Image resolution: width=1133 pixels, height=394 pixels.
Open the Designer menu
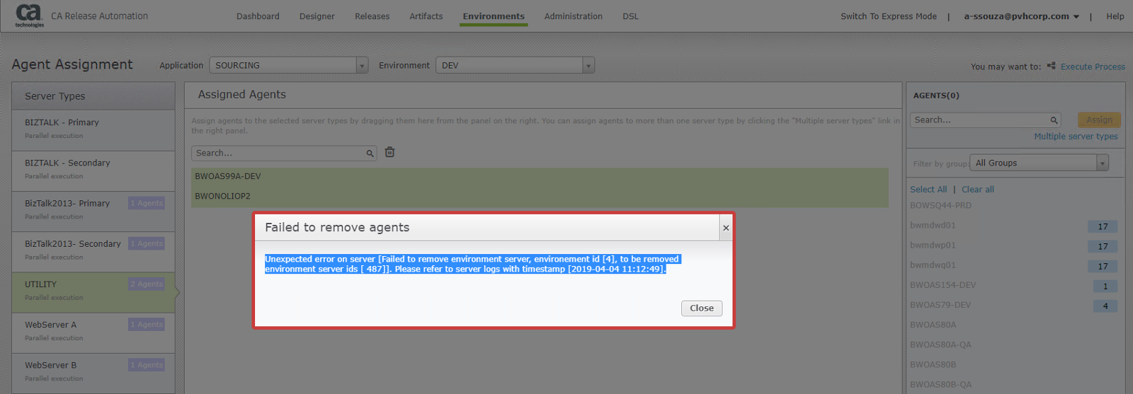(x=317, y=16)
